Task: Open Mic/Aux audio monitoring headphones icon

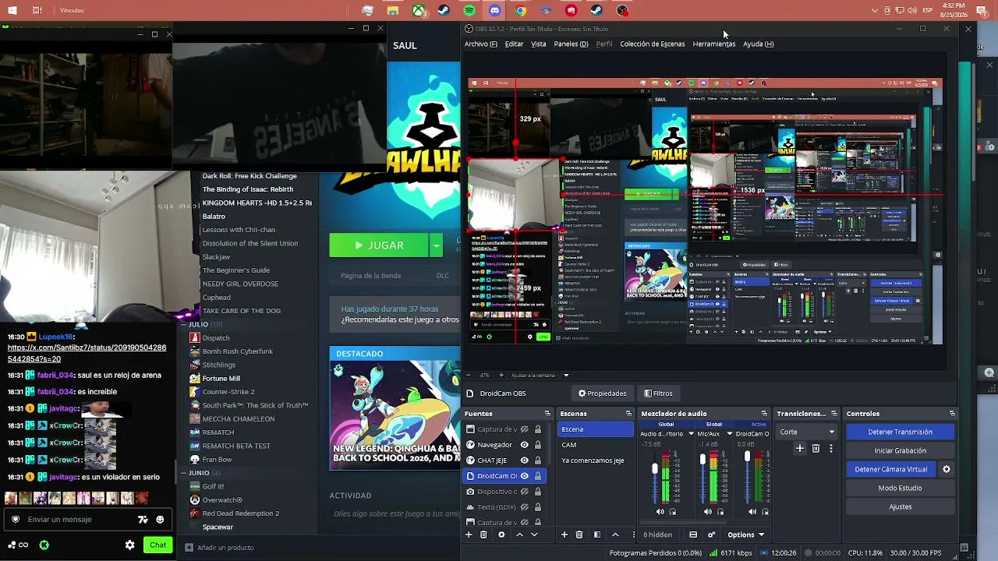Action: tap(720, 512)
